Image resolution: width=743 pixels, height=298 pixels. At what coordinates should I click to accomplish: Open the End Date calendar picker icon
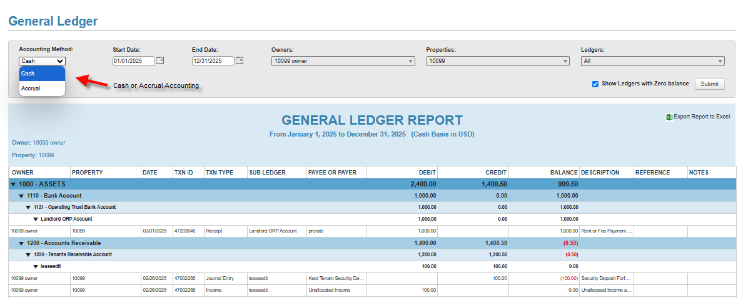(240, 60)
